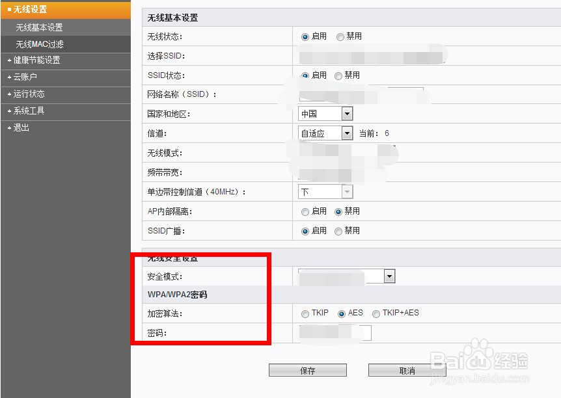Screen dimensions: 561x398
Task: Select AES encryption radio button
Action: [x=342, y=314]
